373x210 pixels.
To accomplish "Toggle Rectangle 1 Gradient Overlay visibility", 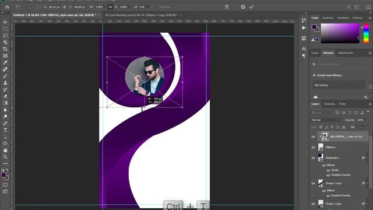I will [328, 175].
